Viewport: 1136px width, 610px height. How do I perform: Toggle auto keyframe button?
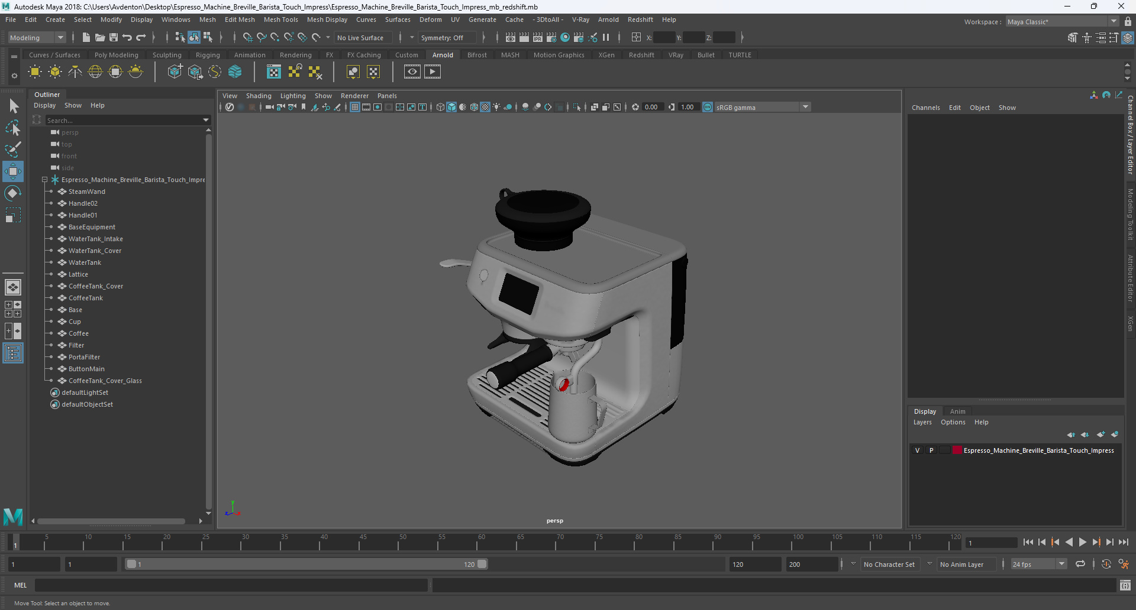[x=1106, y=564]
